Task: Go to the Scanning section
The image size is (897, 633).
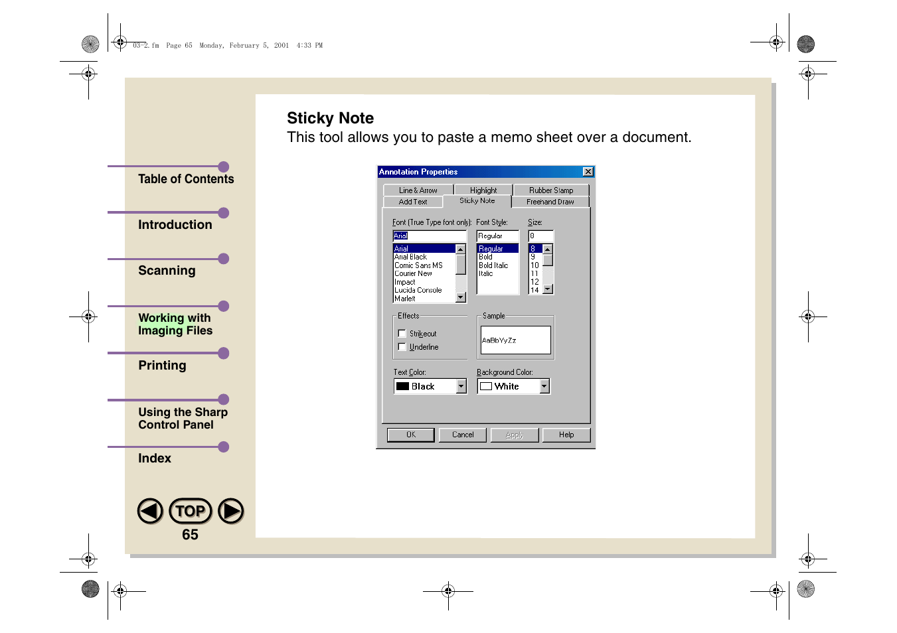Action: [x=167, y=271]
